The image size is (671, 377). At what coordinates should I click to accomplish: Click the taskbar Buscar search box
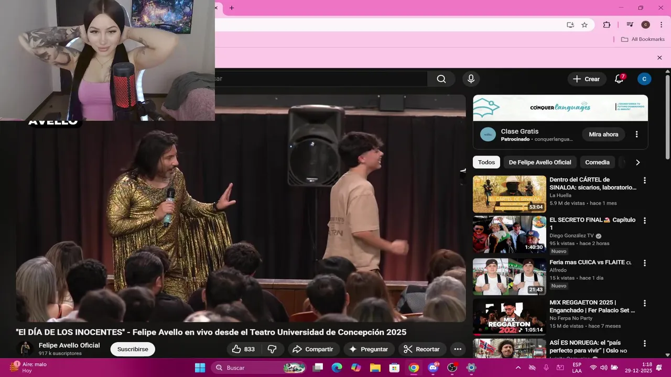[x=259, y=368]
